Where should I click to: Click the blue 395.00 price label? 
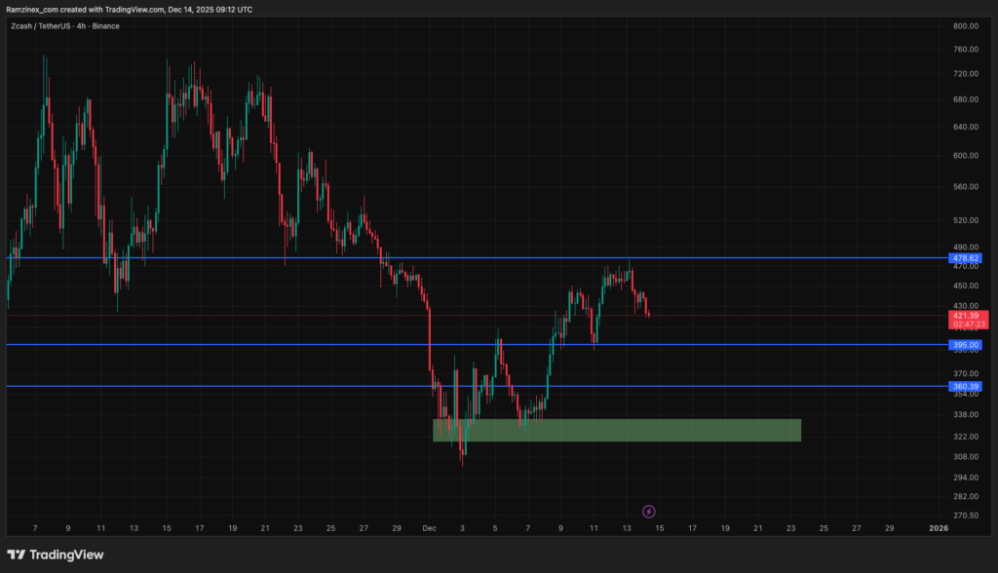coord(967,345)
